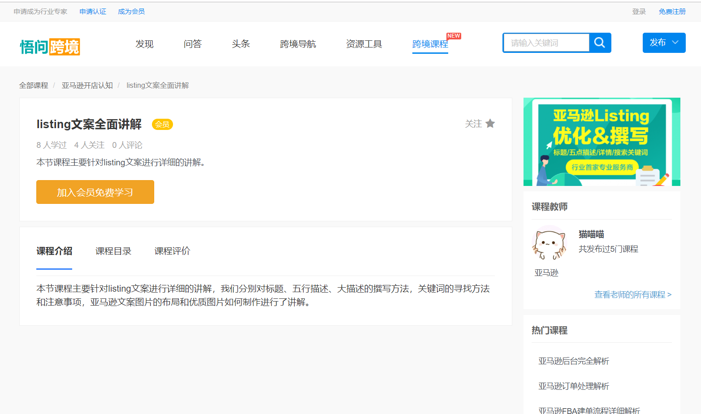This screenshot has width=701, height=414.
Task: Open hot course 亚马逊订单处理解析
Action: [x=574, y=386]
